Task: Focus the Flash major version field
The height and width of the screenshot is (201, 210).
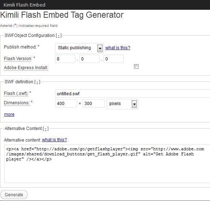Action: click(x=65, y=59)
